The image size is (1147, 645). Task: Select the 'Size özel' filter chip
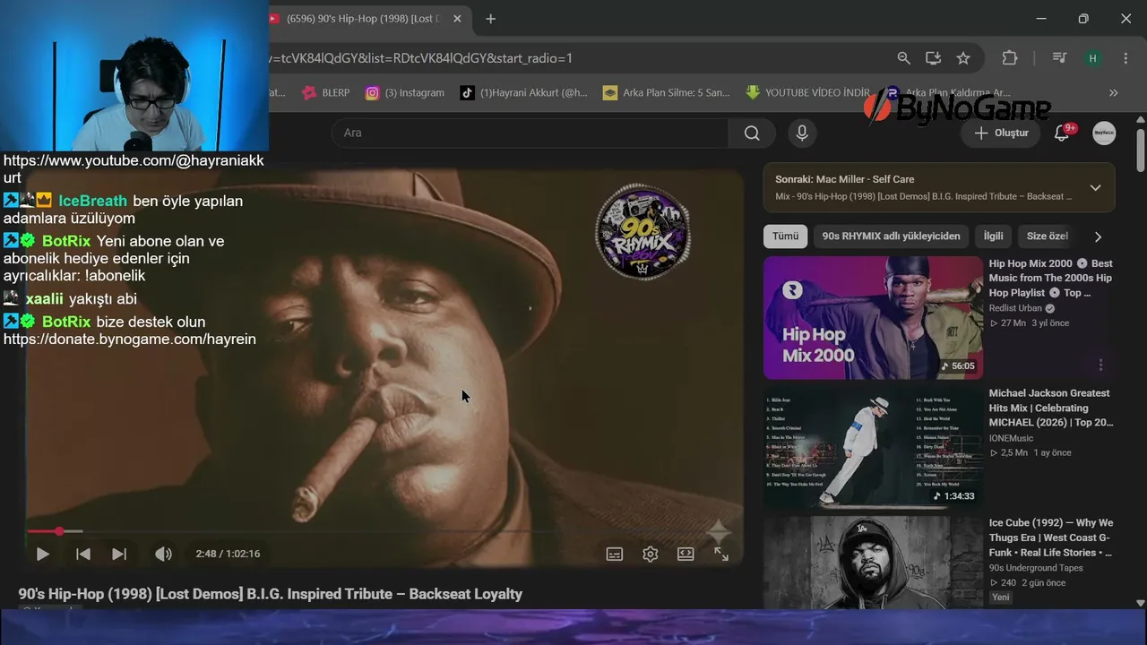coord(1047,236)
